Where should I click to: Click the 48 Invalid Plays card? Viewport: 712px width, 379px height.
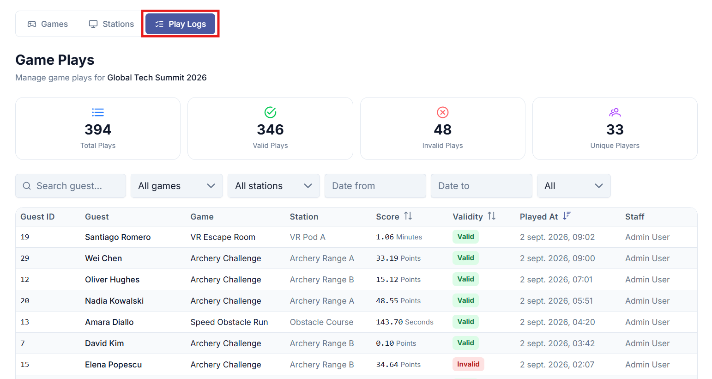[x=442, y=128]
